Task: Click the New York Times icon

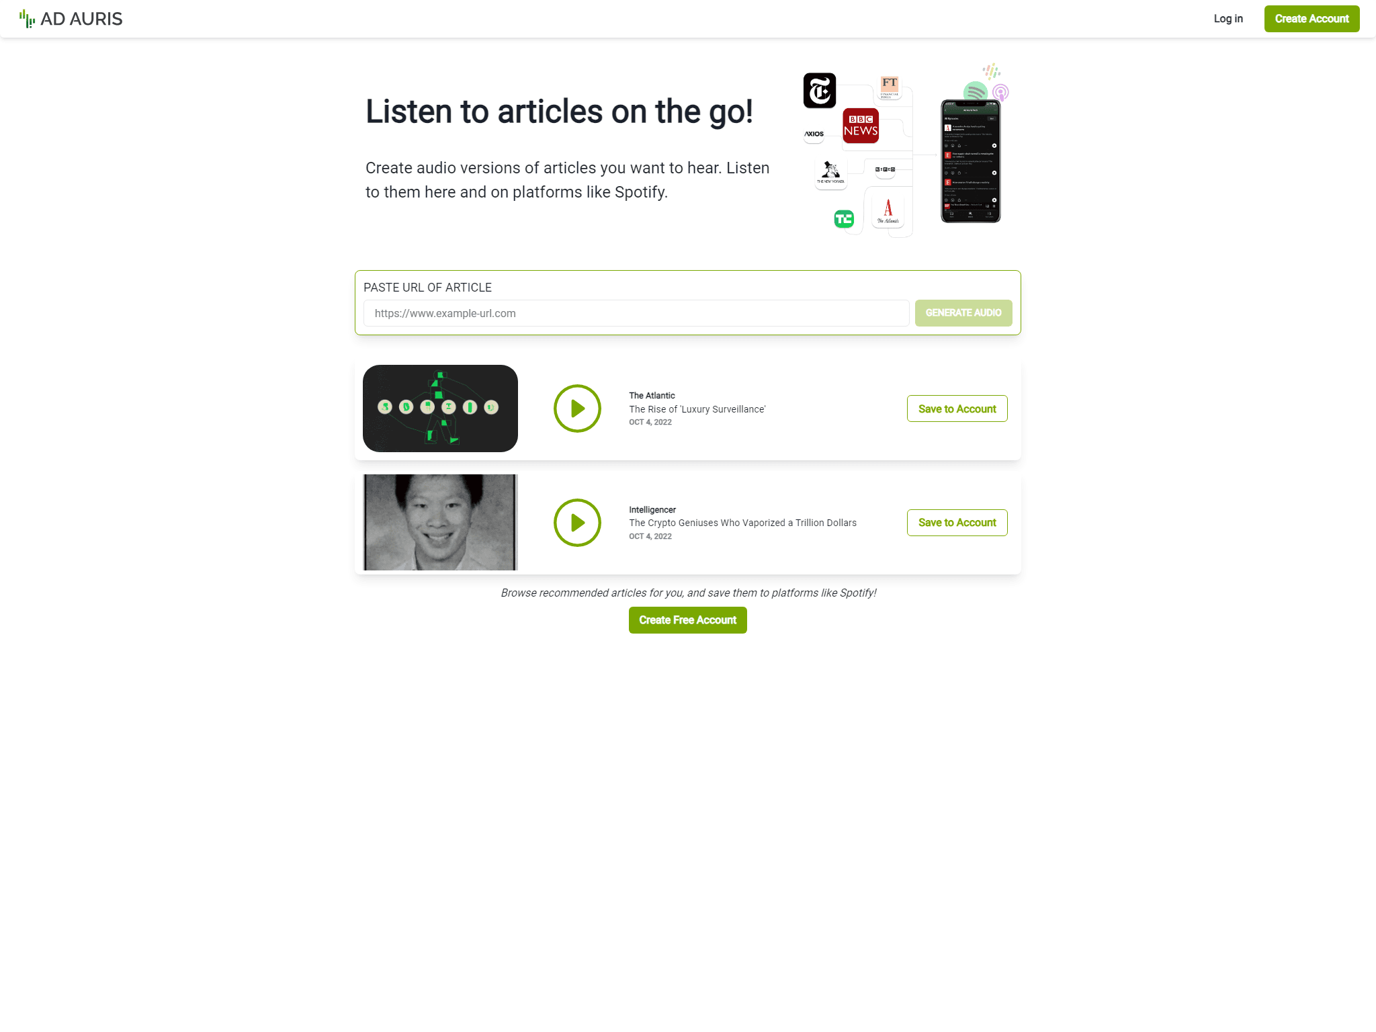Action: point(820,91)
